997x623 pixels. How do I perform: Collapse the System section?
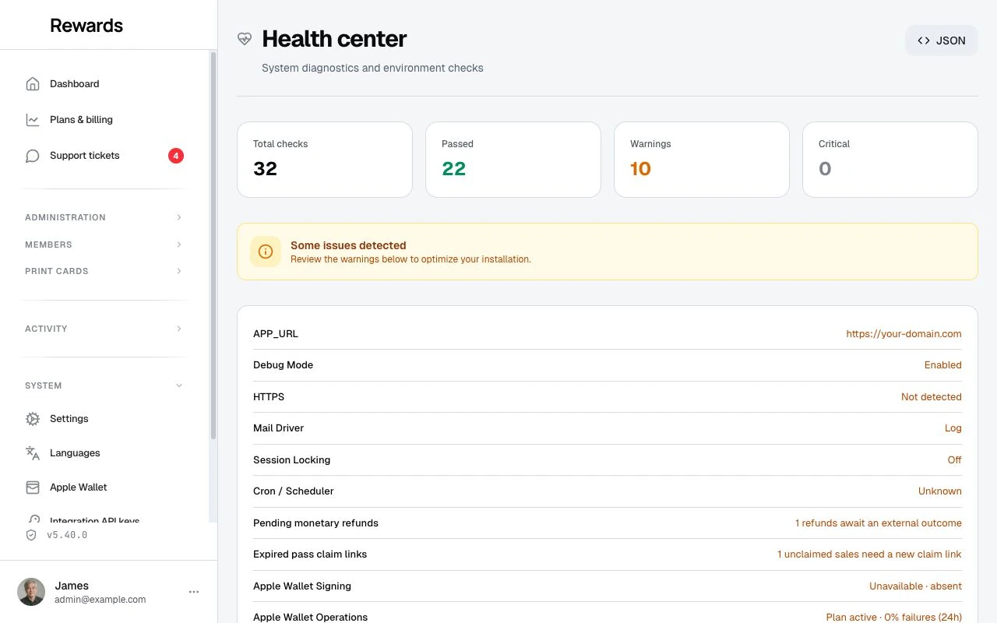[x=105, y=385]
